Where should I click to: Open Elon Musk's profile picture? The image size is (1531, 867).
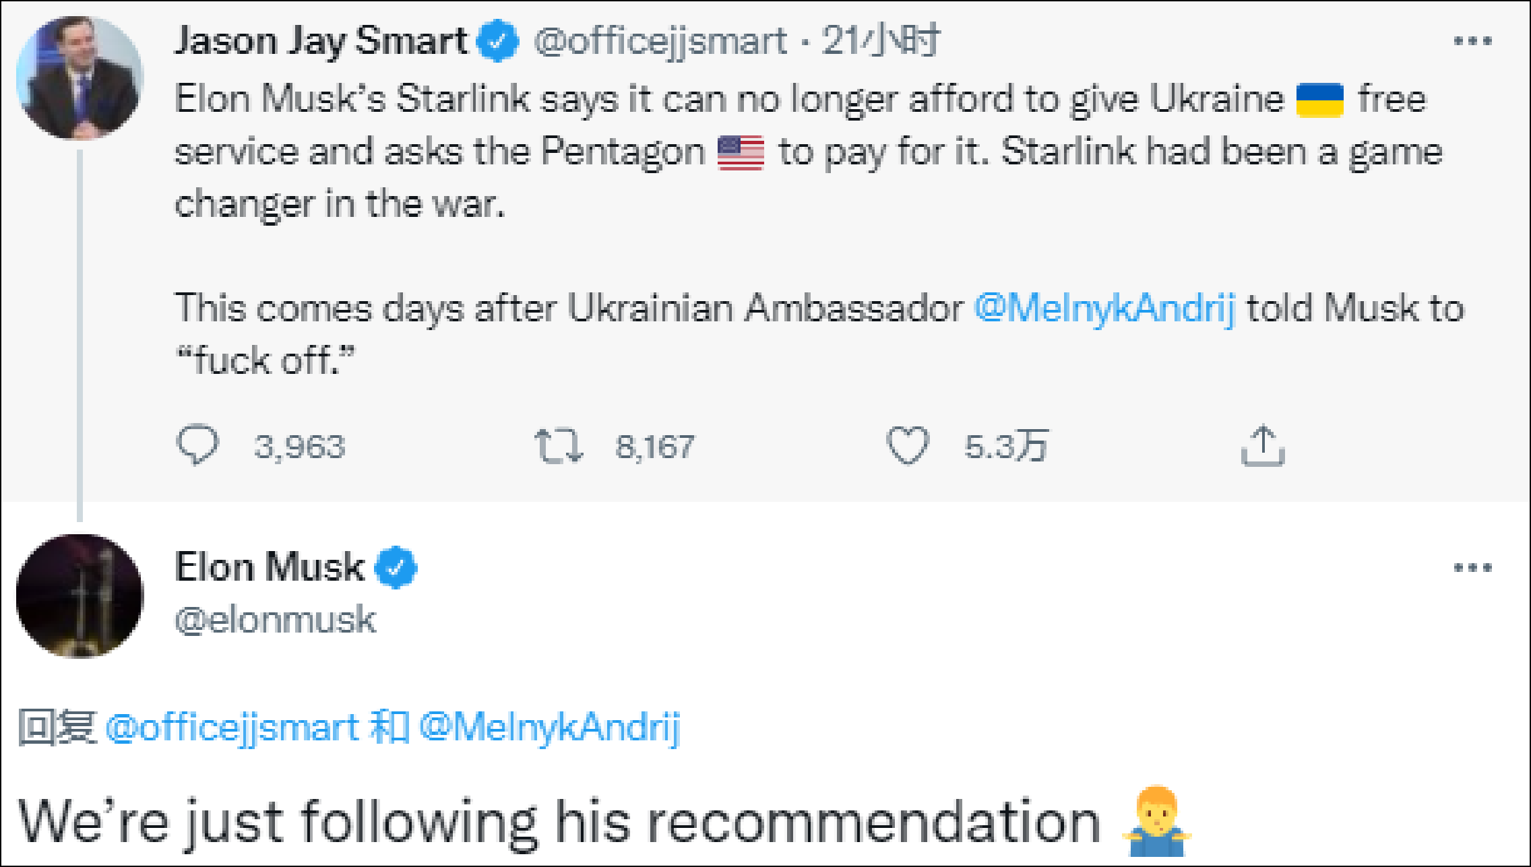coord(80,596)
